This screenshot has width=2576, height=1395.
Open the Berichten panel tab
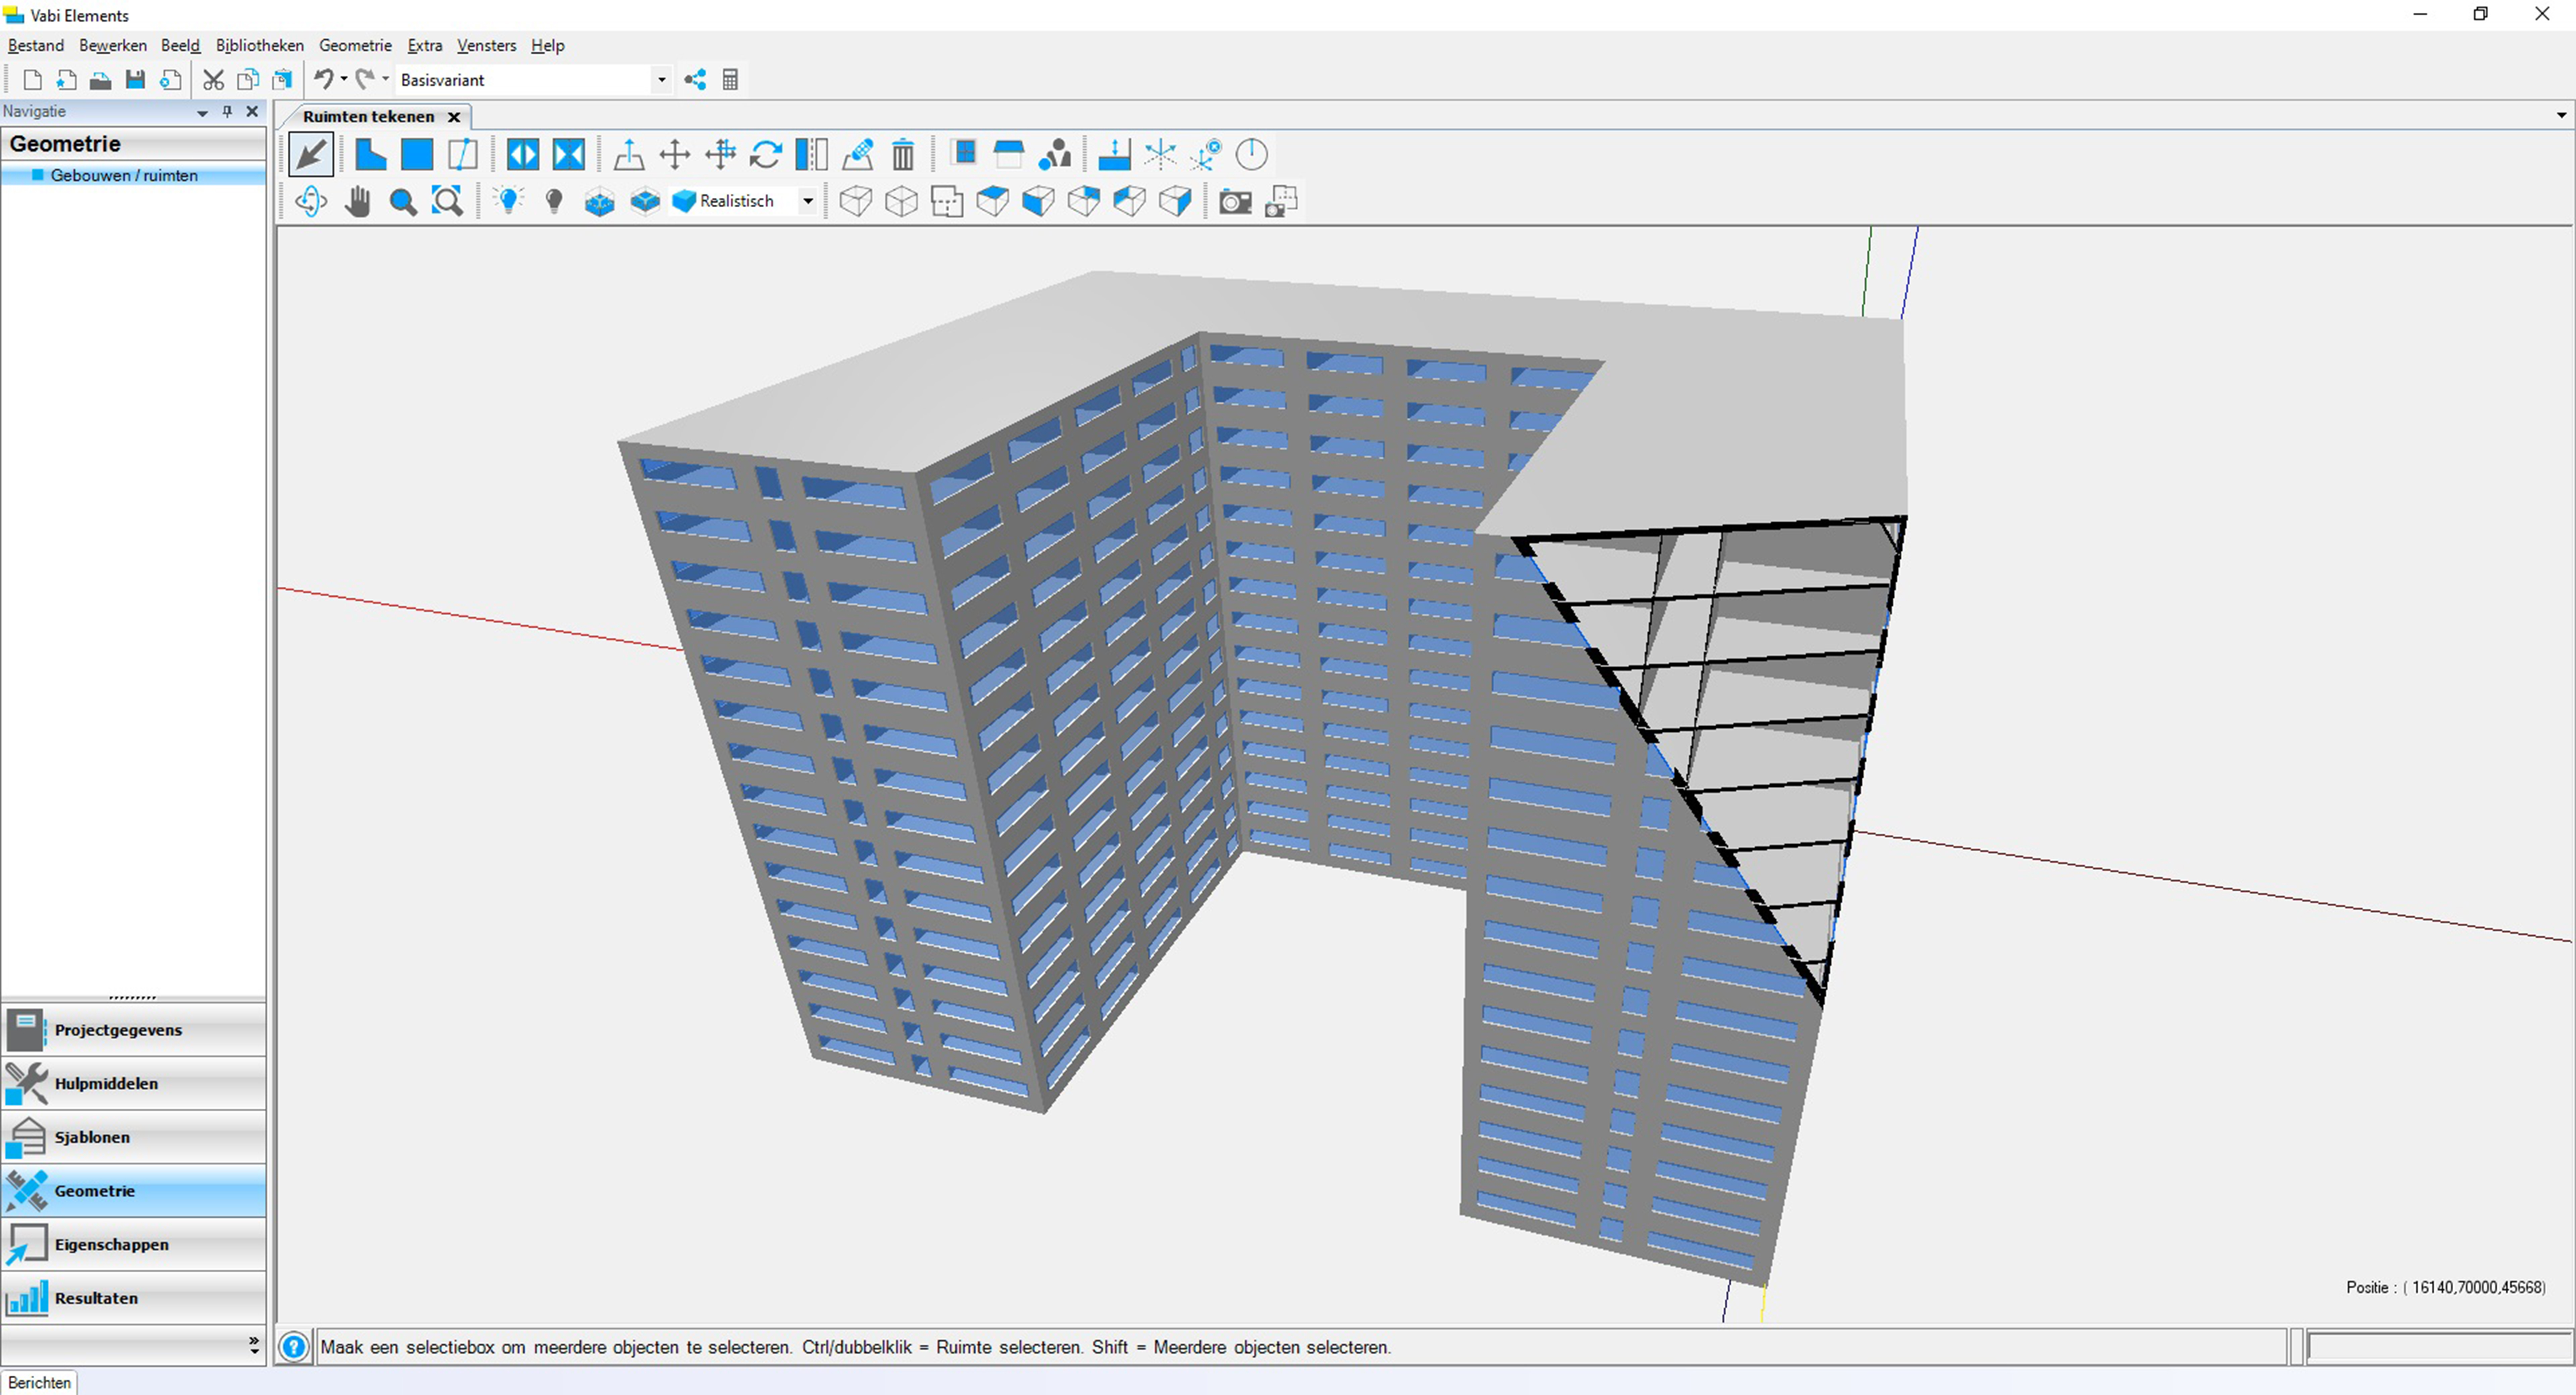[x=40, y=1382]
